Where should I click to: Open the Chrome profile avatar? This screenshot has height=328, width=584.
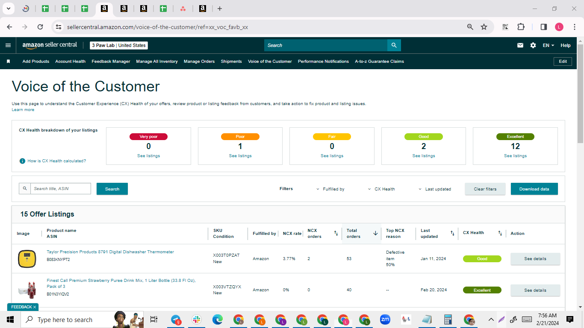(x=559, y=27)
